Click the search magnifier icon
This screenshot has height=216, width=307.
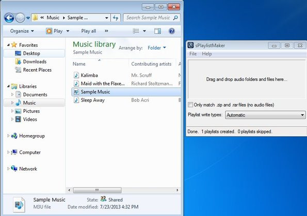(x=175, y=18)
